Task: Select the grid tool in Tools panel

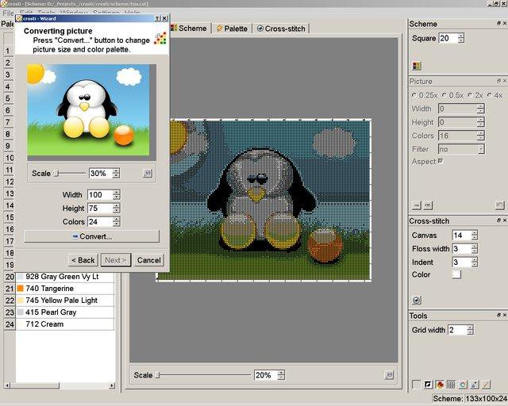Action: 451,385
